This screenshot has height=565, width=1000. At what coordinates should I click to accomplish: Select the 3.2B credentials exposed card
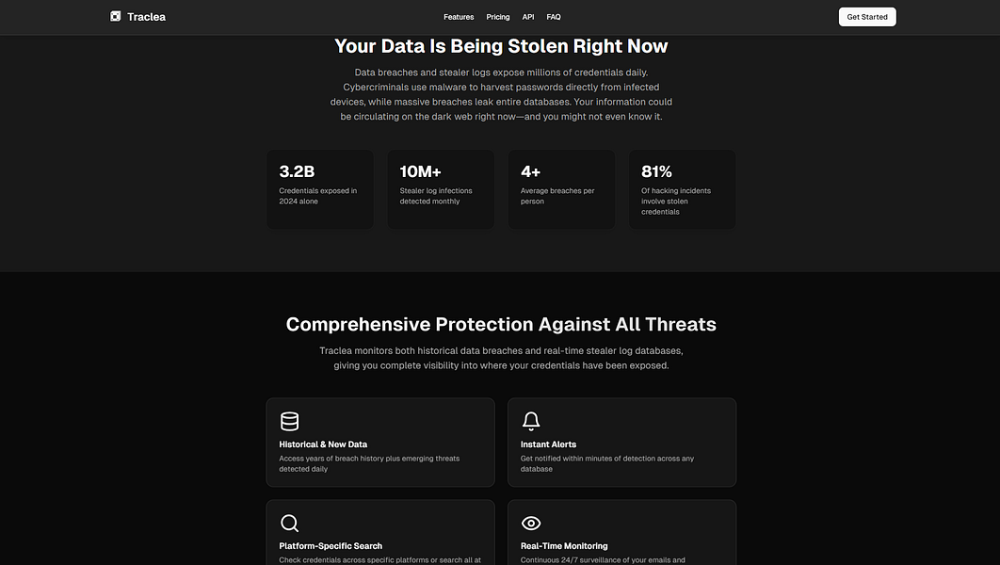[320, 189]
